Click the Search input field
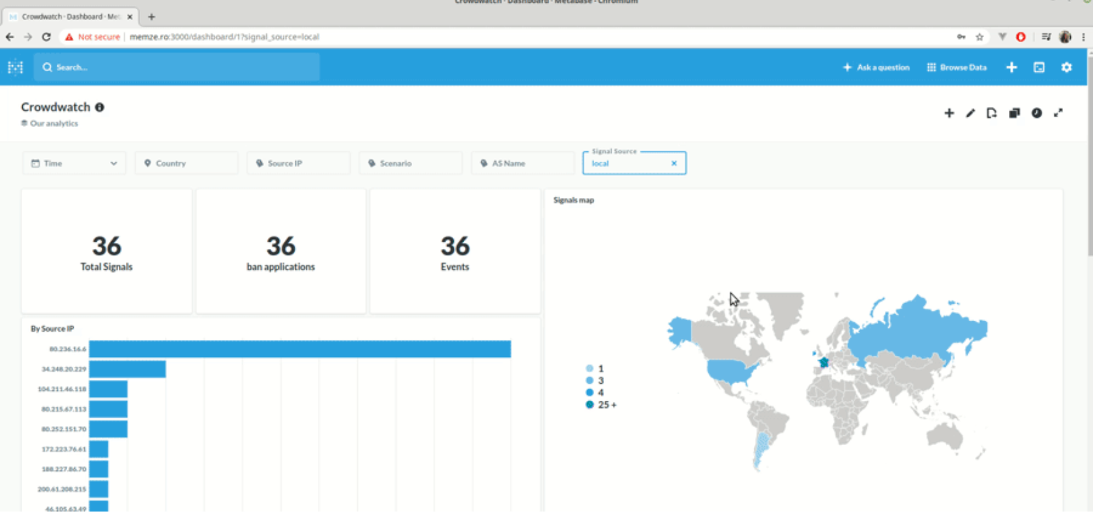The image size is (1093, 520). click(177, 67)
